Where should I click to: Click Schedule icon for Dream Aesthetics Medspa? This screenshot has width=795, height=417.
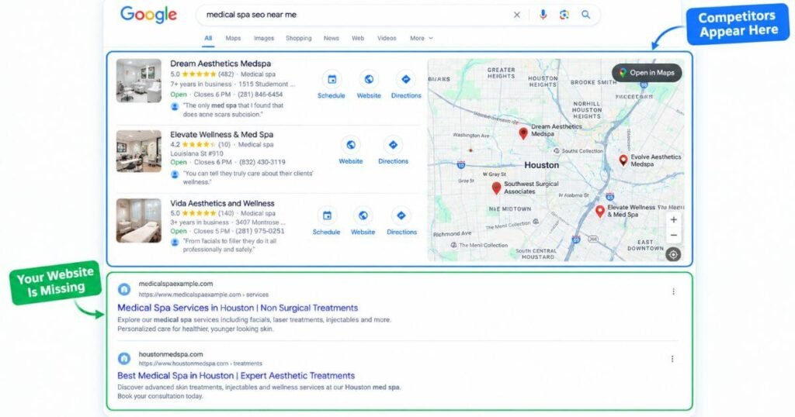tap(332, 80)
